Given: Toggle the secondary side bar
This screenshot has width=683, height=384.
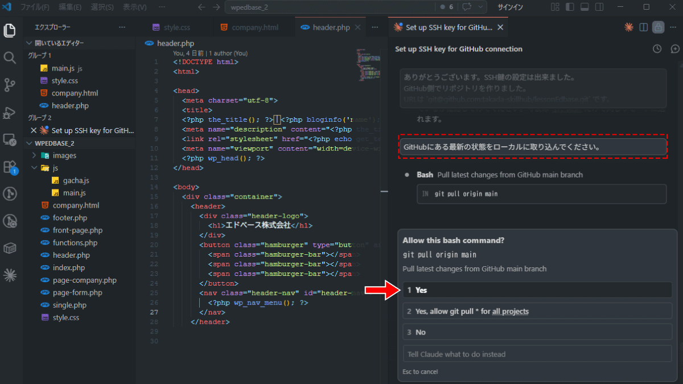Looking at the screenshot, I should [599, 7].
